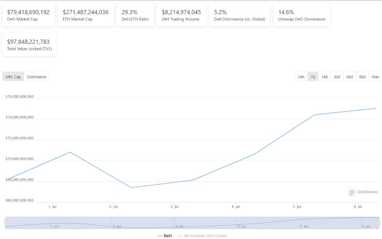Click the chart peak near 5. Jul
The width and height of the screenshot is (382, 239).
(315, 115)
